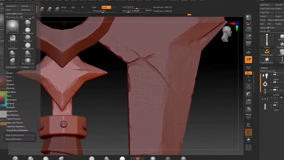The height and width of the screenshot is (160, 284).
Task: Expand the Elasticity submenu
Action: tap(10, 88)
